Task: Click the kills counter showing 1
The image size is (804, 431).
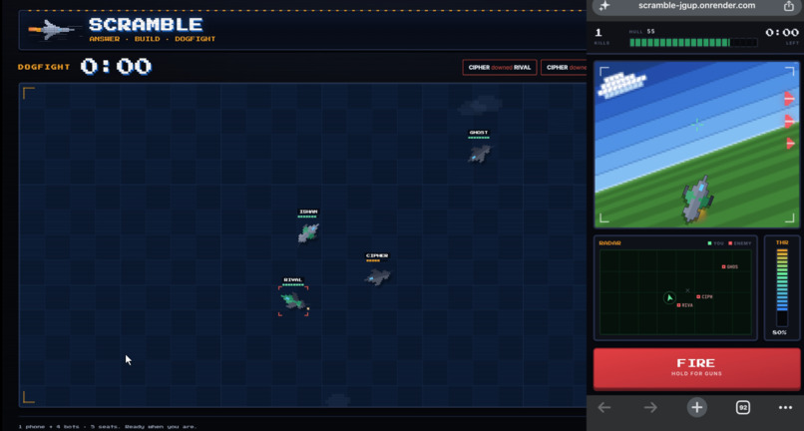Action: tap(599, 33)
